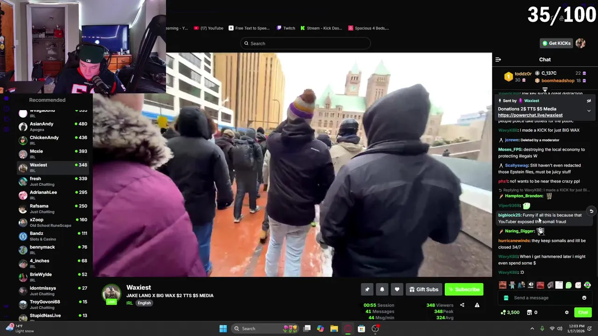Click toddz0r in gifter leaderboard

coord(523,74)
